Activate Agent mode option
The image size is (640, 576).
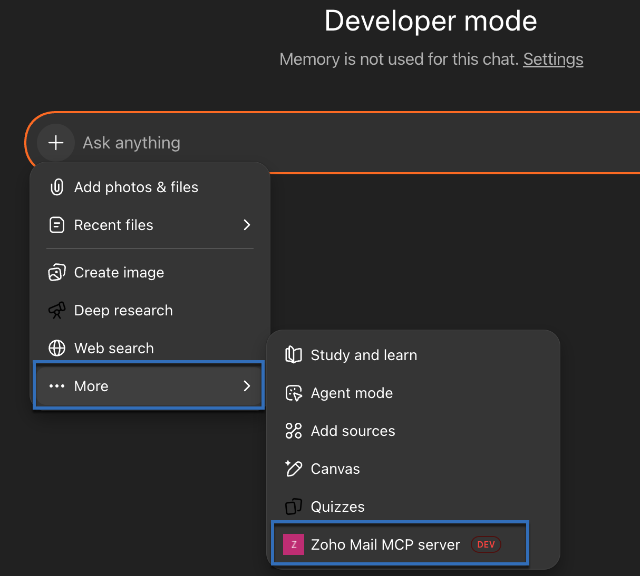[x=413, y=393]
